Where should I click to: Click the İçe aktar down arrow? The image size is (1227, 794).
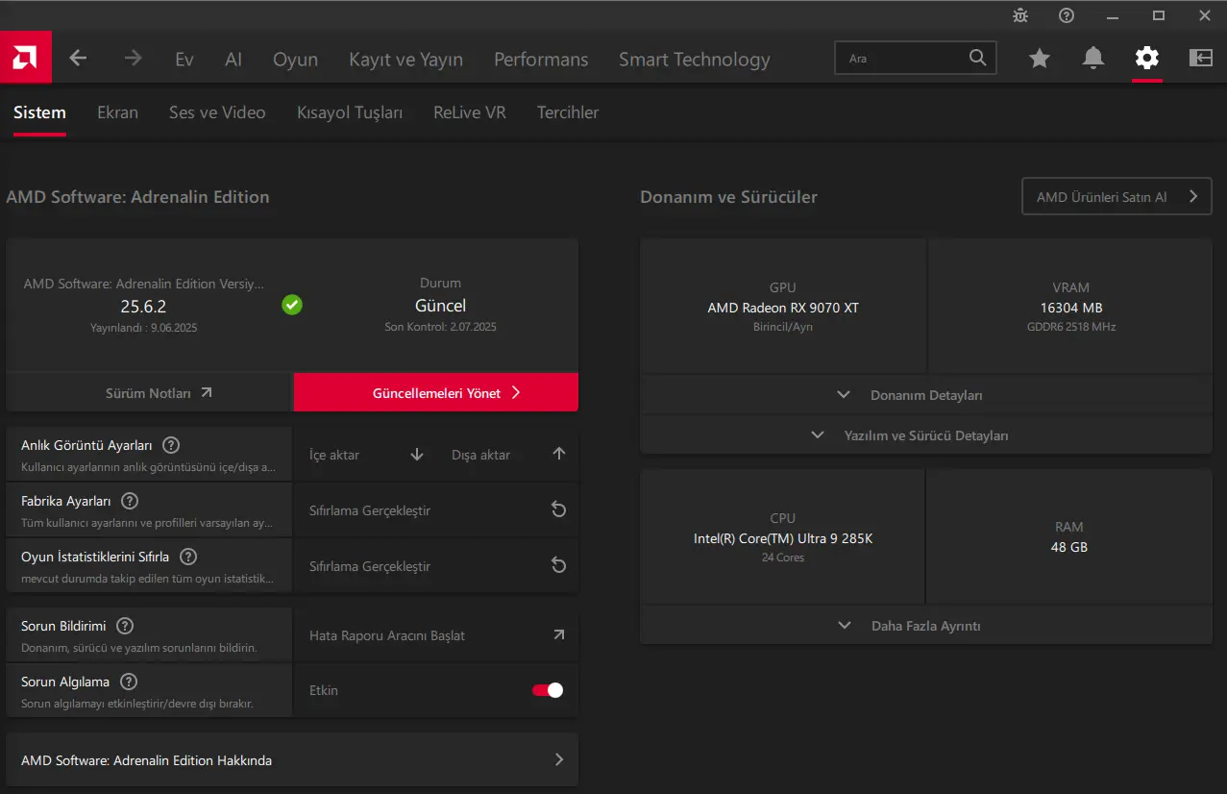pyautogui.click(x=417, y=454)
